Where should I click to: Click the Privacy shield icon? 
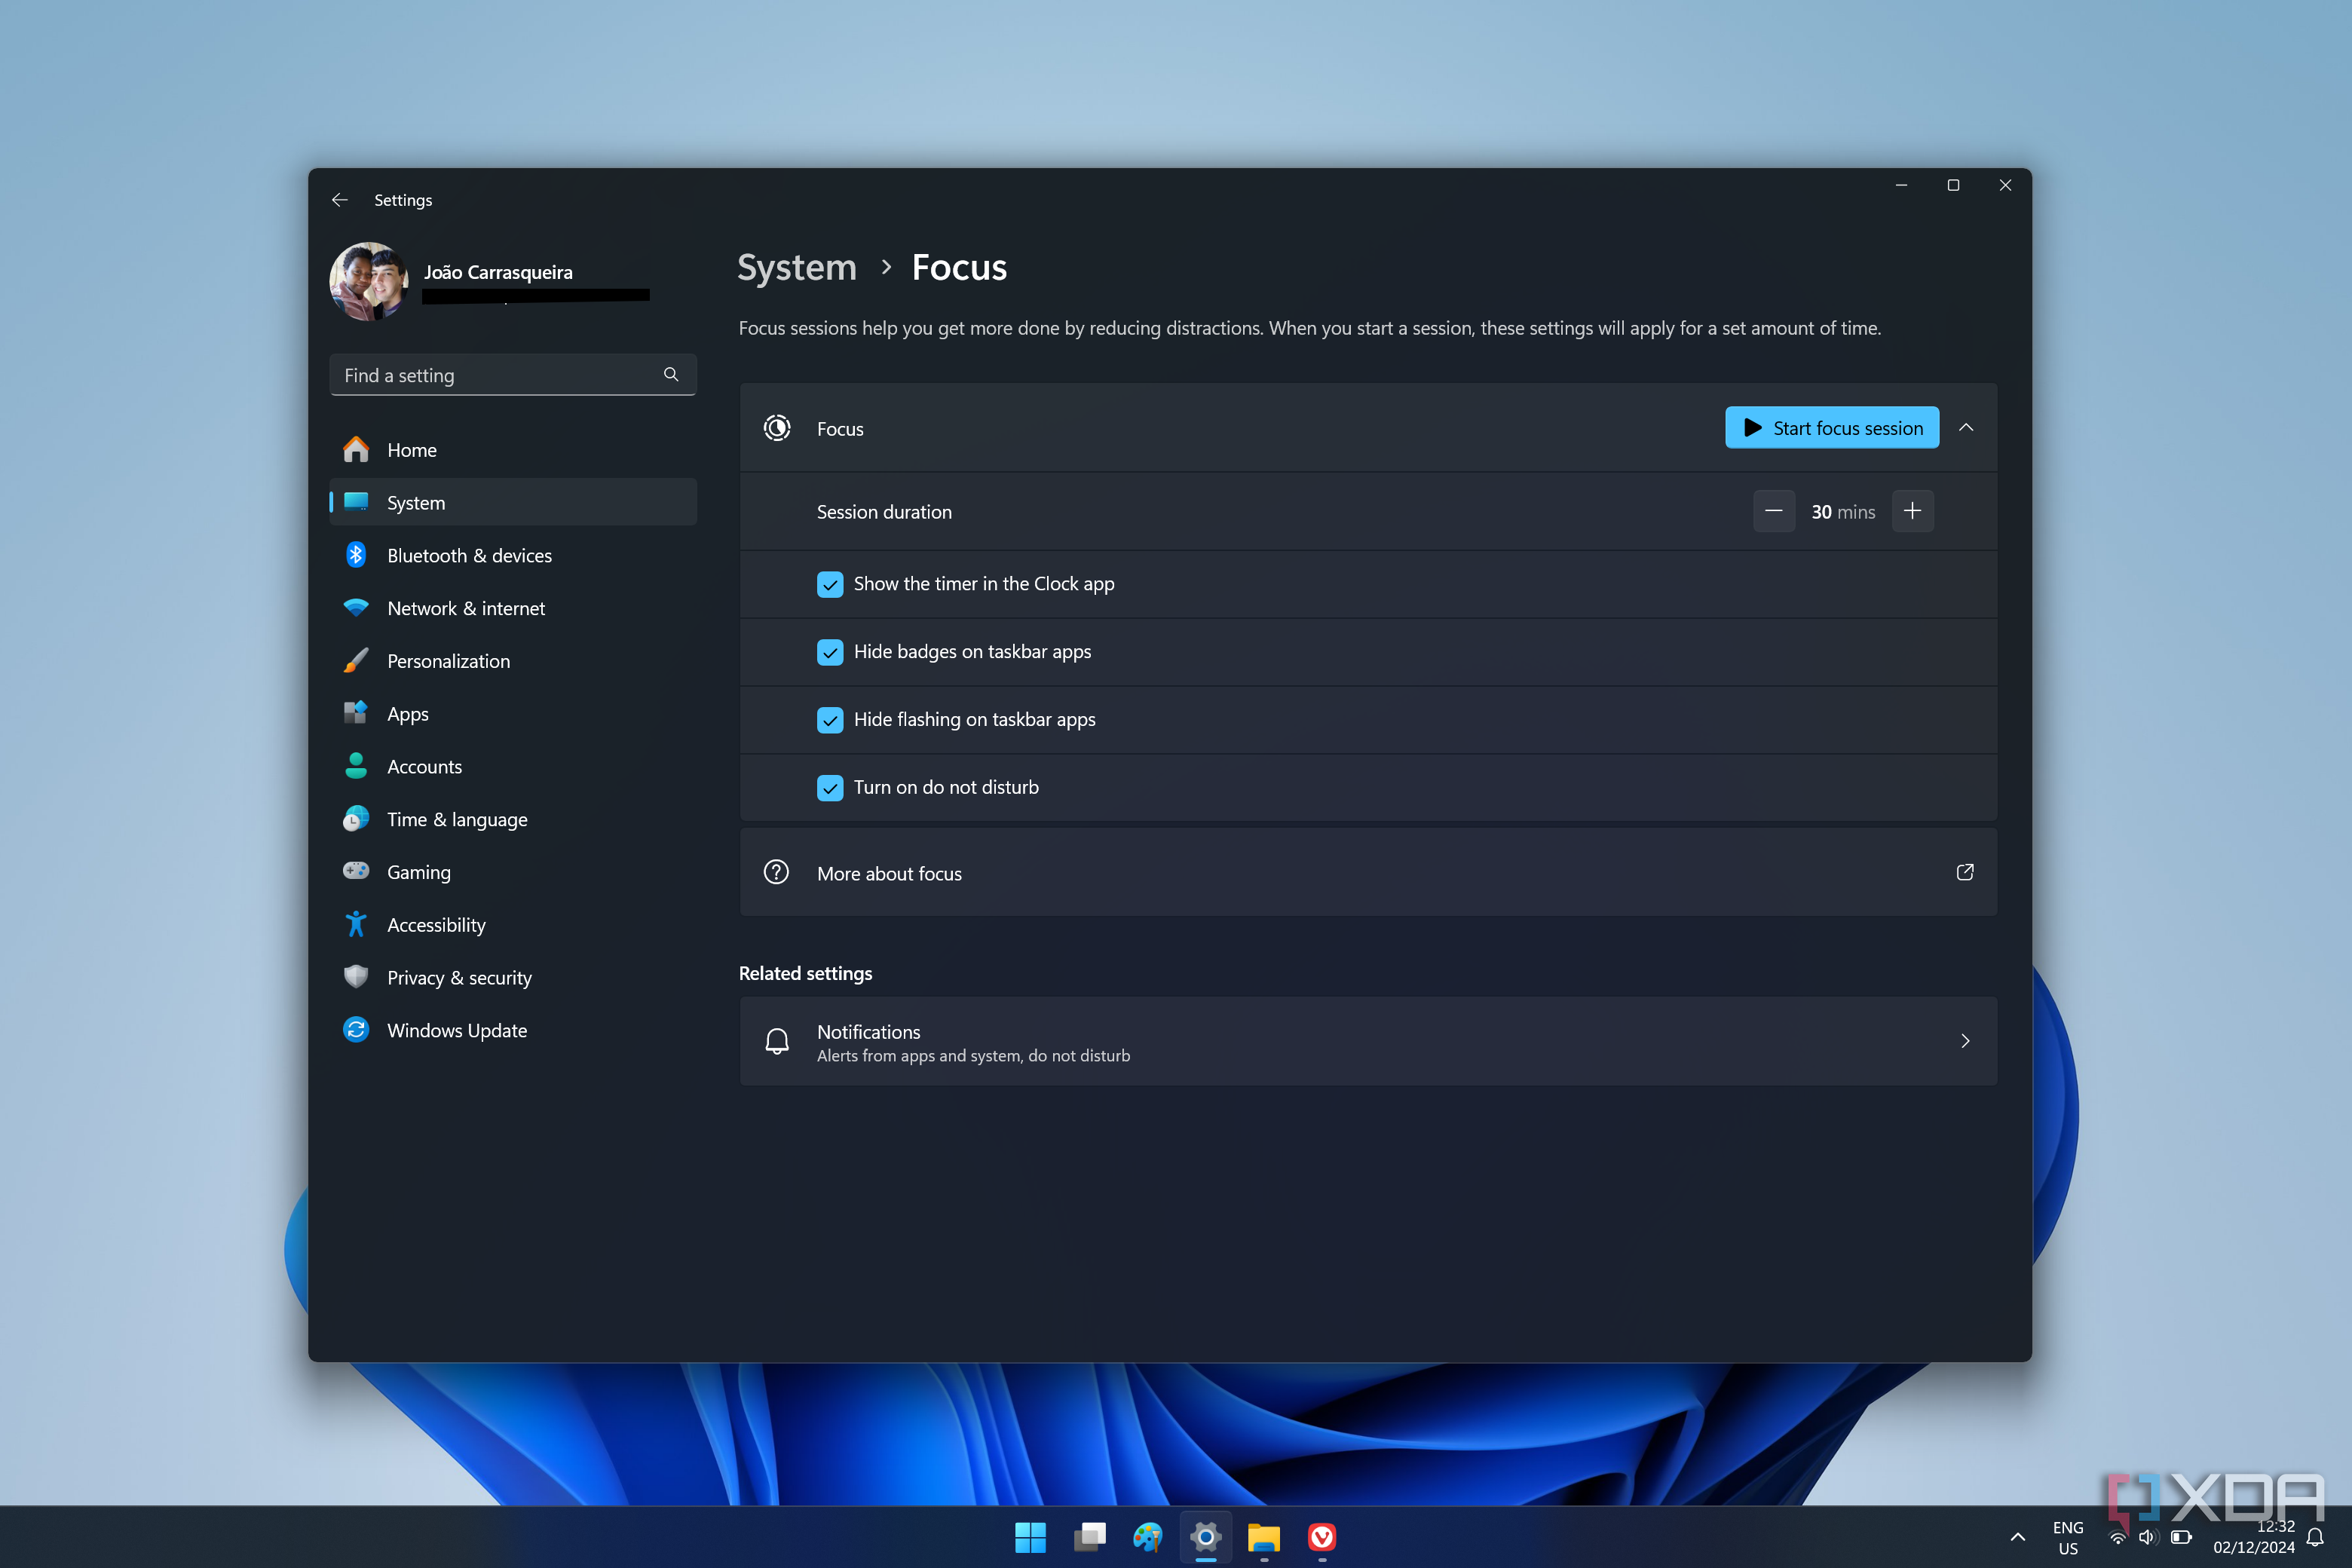pos(356,977)
